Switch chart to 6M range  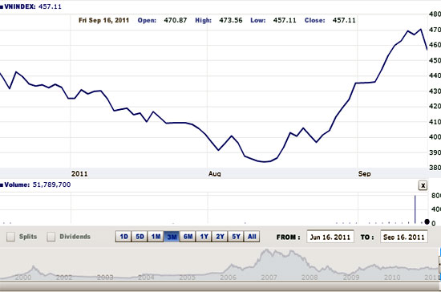(x=188, y=237)
